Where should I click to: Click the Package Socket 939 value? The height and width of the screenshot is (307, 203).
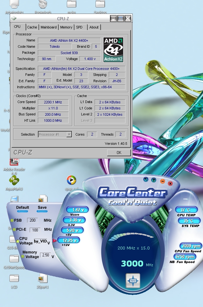coord(69,53)
